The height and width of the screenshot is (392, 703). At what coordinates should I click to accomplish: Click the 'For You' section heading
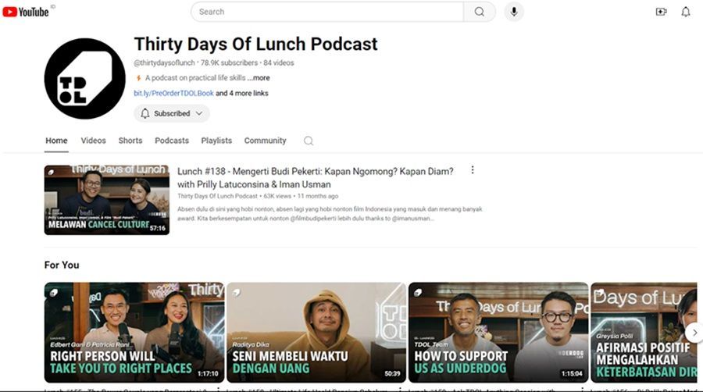click(x=62, y=265)
